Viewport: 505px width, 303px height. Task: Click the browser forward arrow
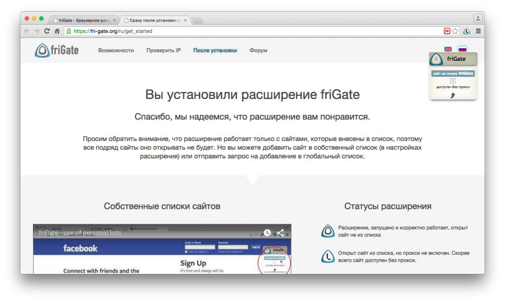(36, 31)
